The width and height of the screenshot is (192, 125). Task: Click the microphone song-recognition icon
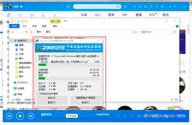(x=125, y=6)
